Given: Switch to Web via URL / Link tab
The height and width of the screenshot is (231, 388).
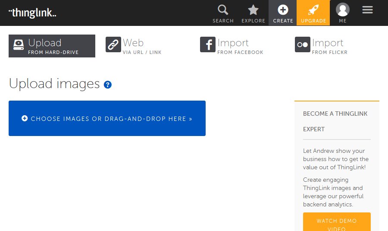Looking at the screenshot, I should pos(134,46).
